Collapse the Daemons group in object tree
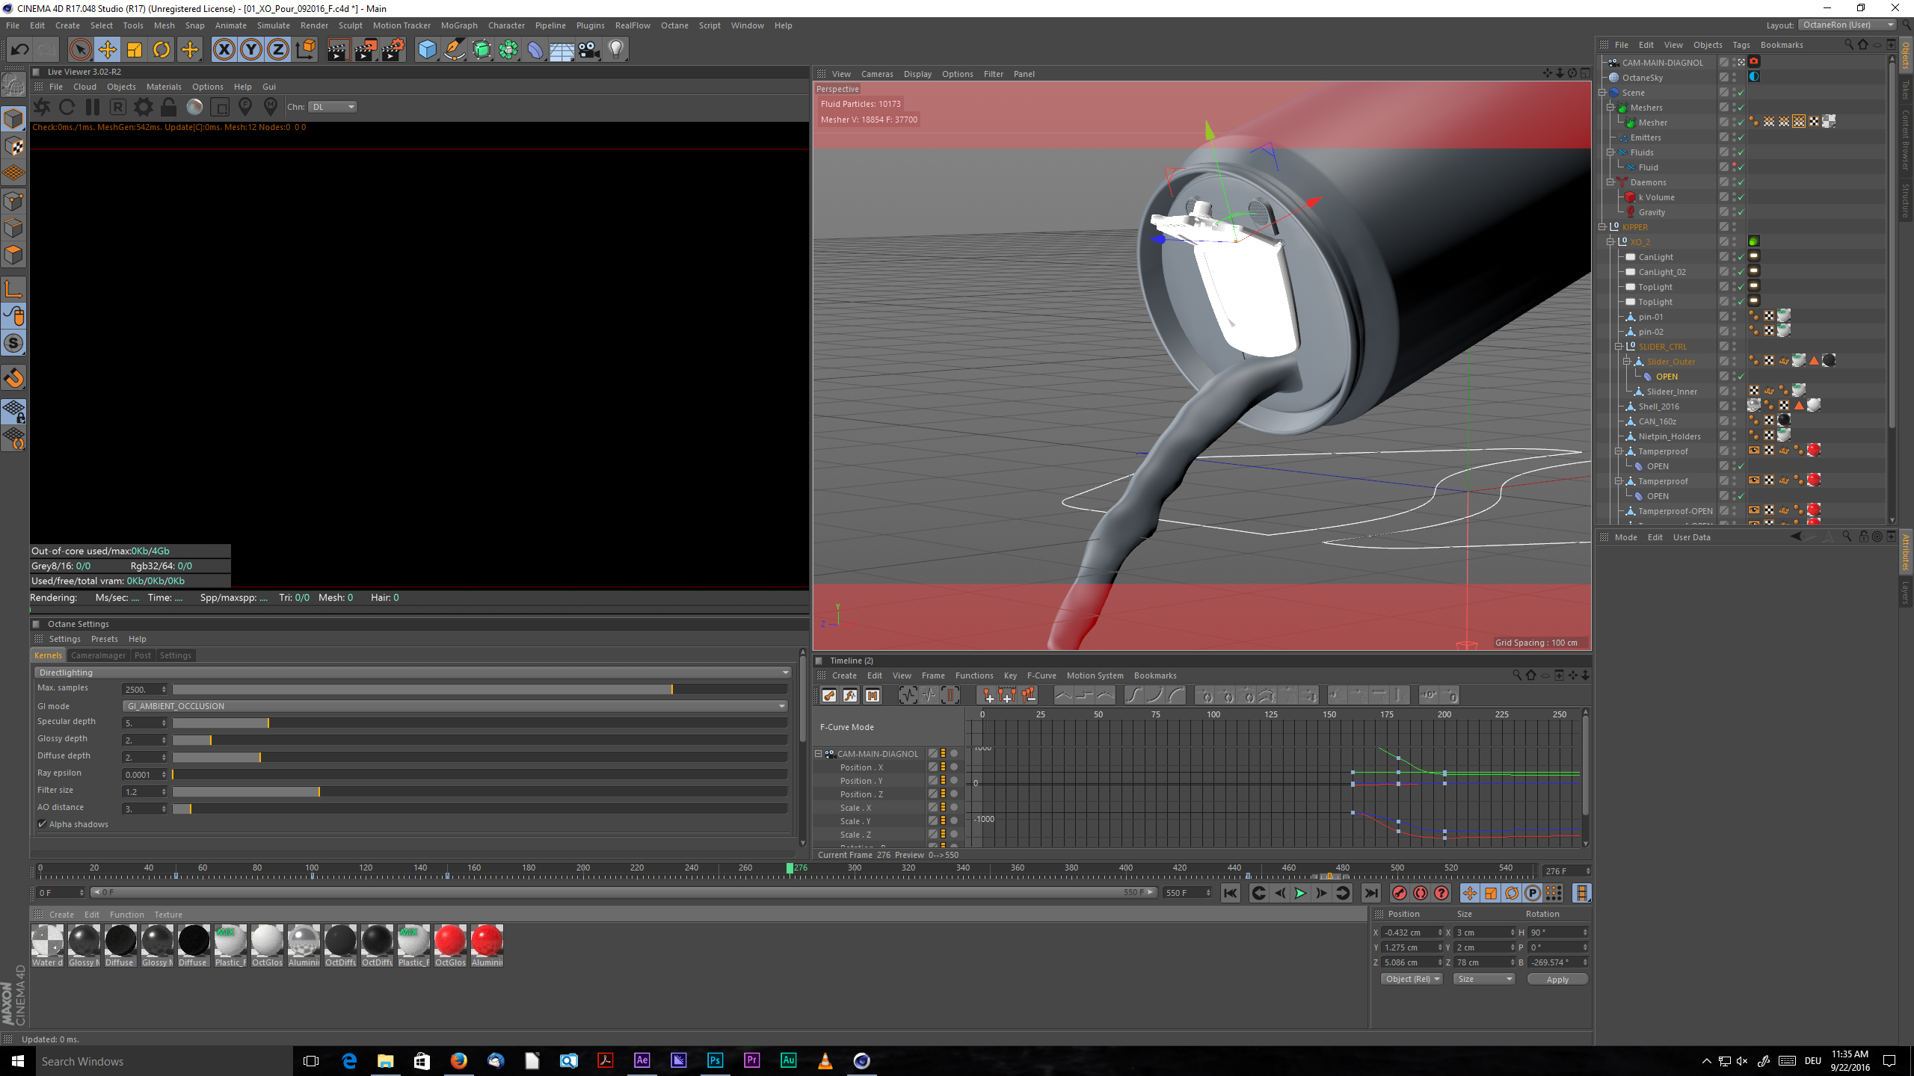The width and height of the screenshot is (1914, 1076). pos(1610,182)
